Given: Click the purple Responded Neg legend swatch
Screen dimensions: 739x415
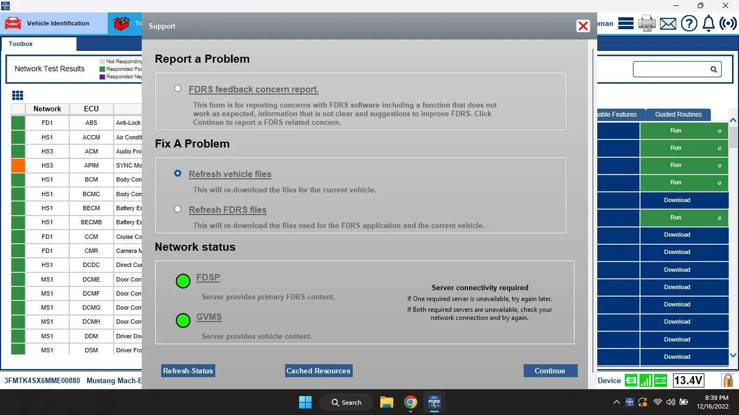Looking at the screenshot, I should pyautogui.click(x=102, y=77).
